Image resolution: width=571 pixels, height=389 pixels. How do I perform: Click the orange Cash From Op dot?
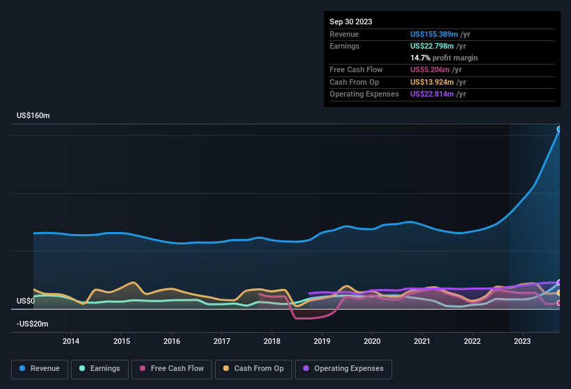[x=226, y=368]
